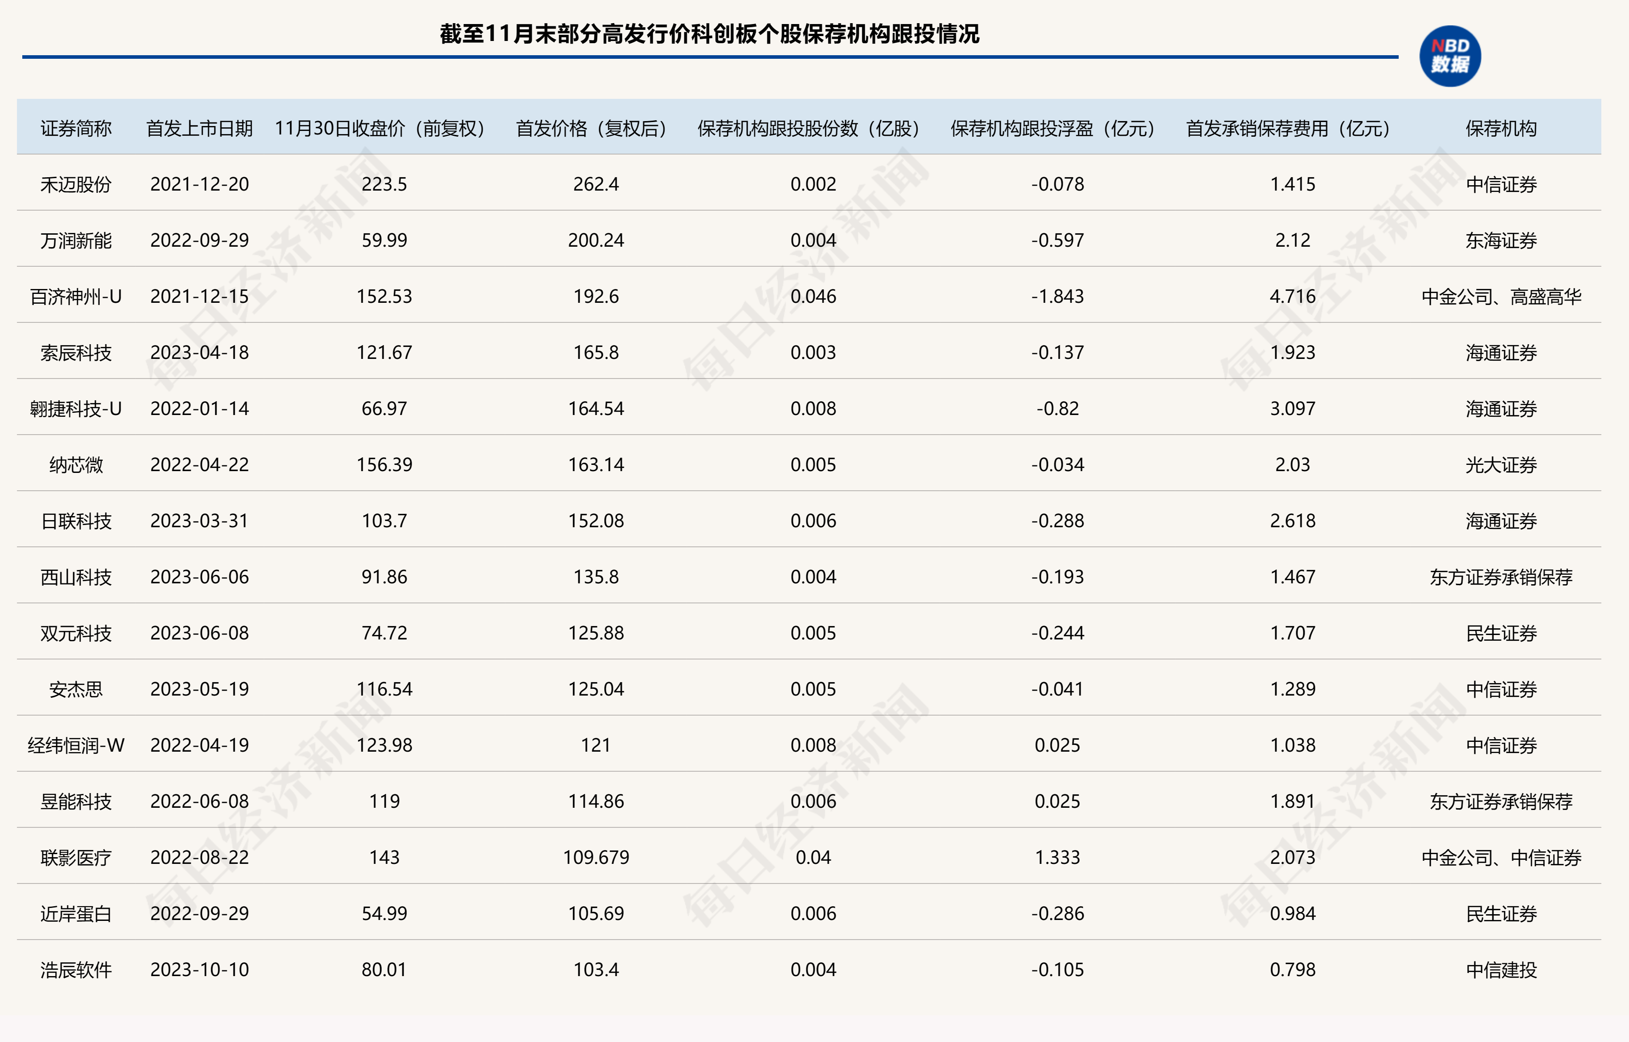
Task: Click issue price 262.4
Action: pos(596,184)
